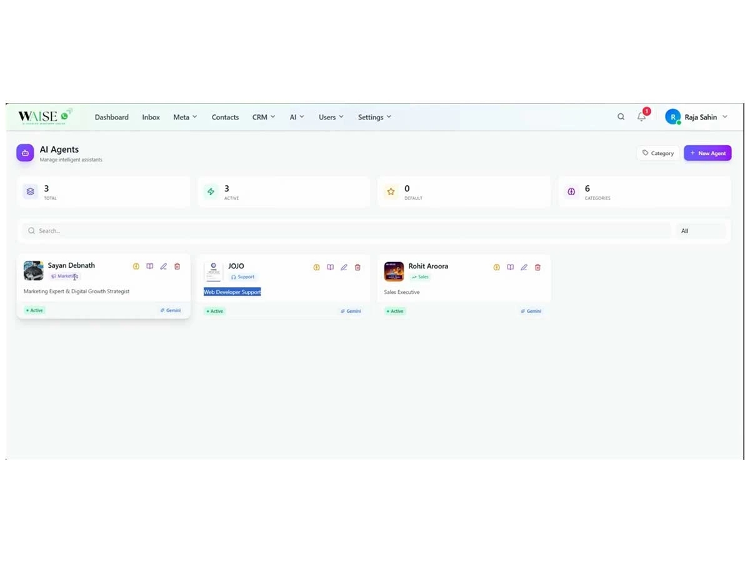Viewport: 750px width, 563px height.
Task: Delete the Rohit Aroora agent
Action: pyautogui.click(x=538, y=267)
